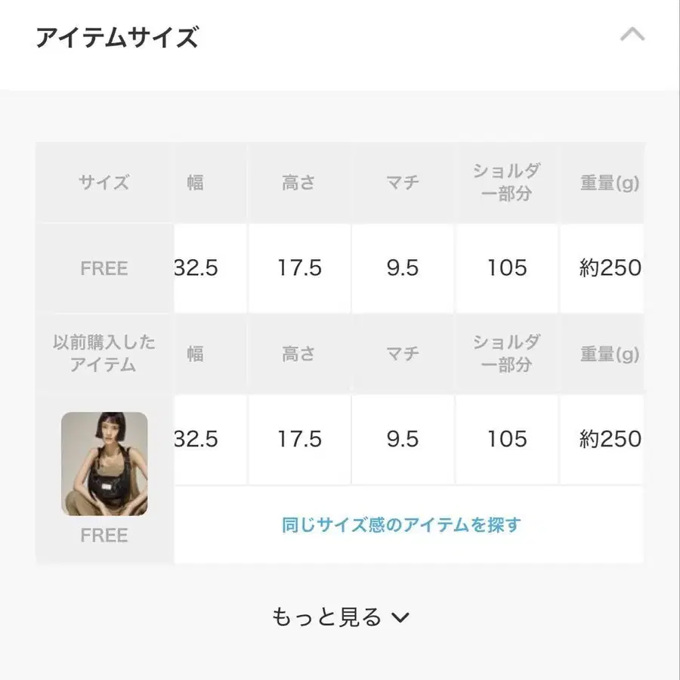The width and height of the screenshot is (680, 680).
Task: Select the 以前購入したアイテム label cell
Action: (104, 354)
